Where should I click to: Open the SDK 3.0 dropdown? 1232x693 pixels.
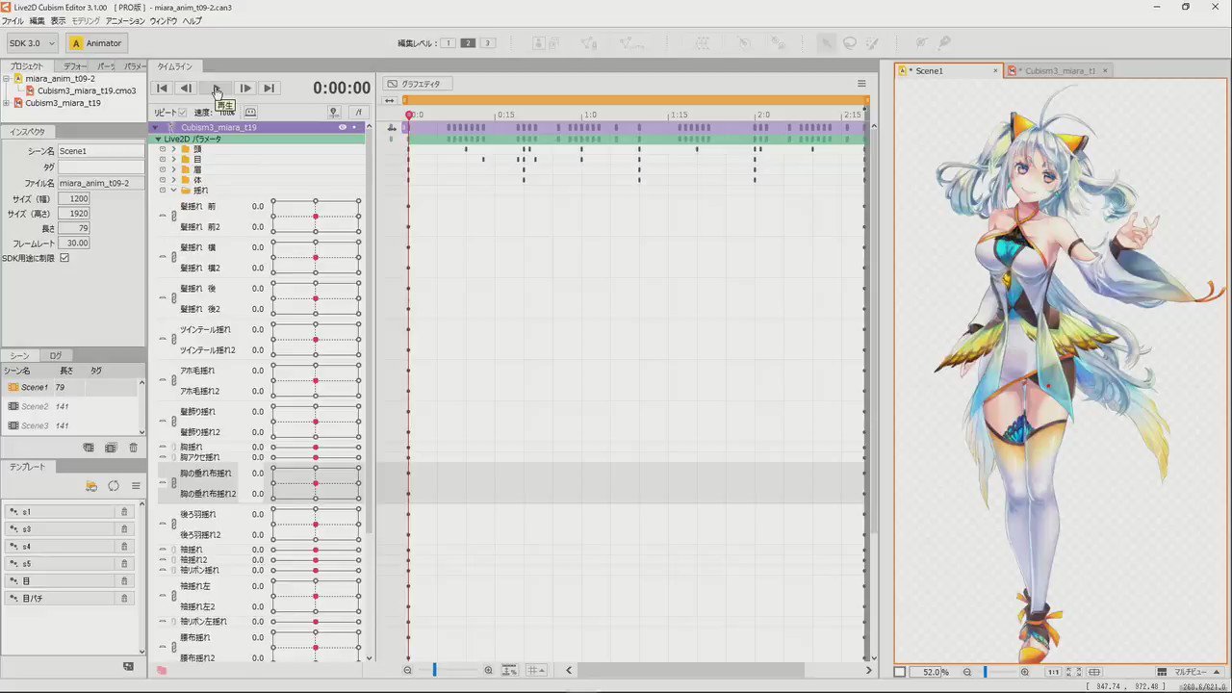(32, 43)
